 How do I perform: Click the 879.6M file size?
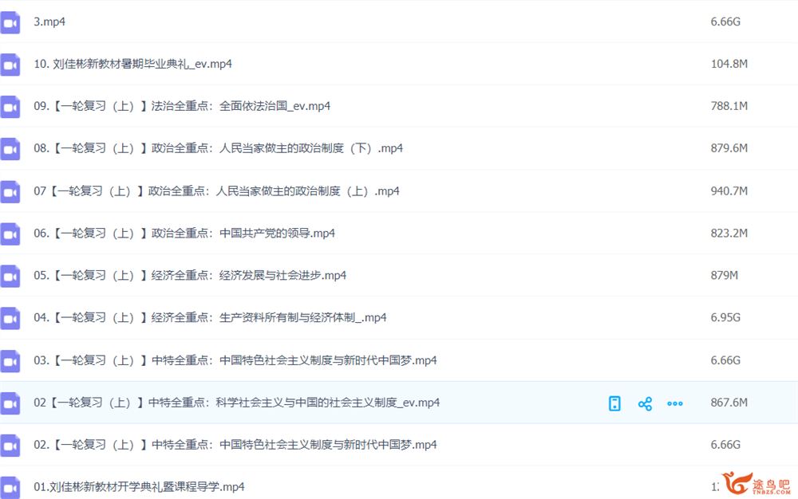[x=729, y=148]
